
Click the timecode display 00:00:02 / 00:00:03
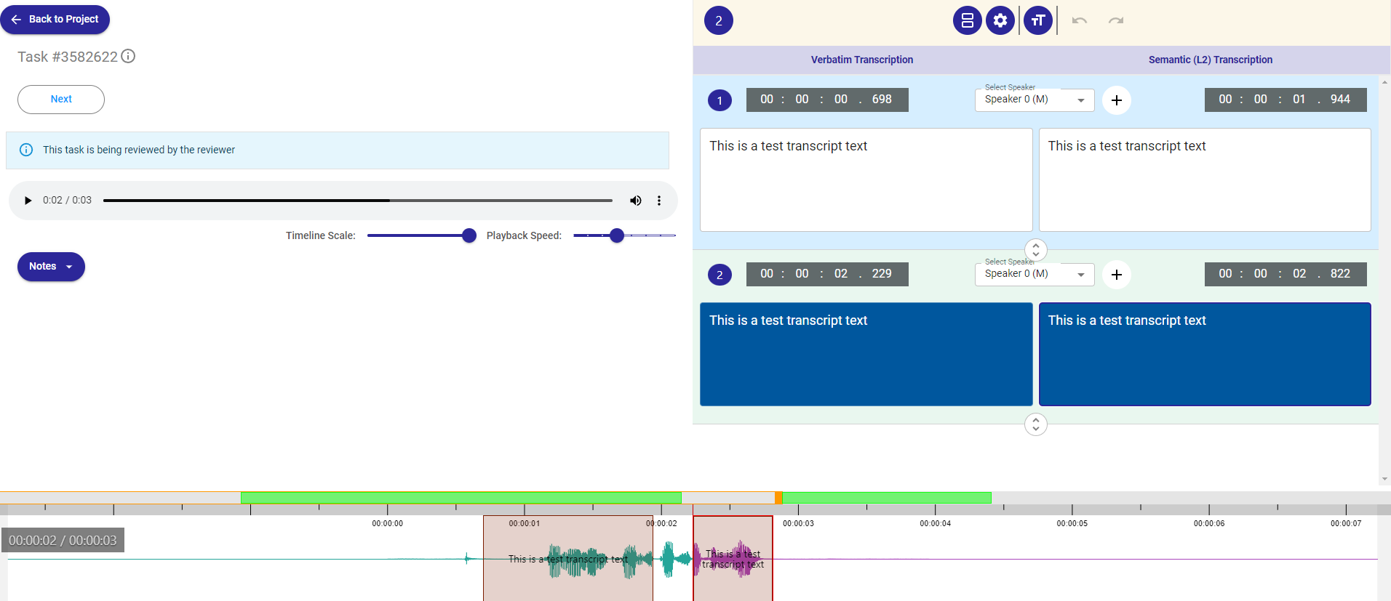(x=63, y=540)
